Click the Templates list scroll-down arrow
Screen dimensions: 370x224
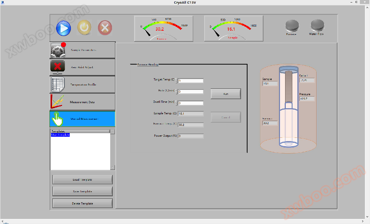coord(113,167)
